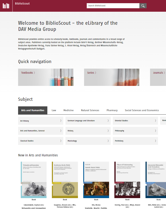Click author Lewandowski, Stephan (ed.)
Image resolution: width=166 pixels, height=209 pixels.
[34, 205]
